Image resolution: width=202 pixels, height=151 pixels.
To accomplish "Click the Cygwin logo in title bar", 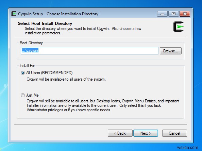I will 14,14.
